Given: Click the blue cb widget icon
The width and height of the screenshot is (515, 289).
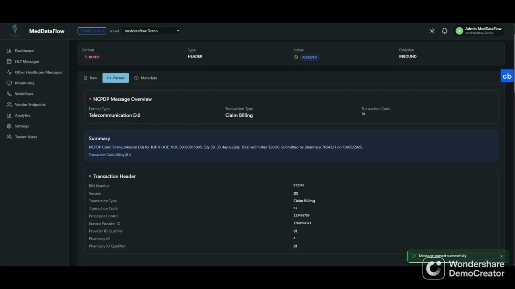Looking at the screenshot, I should (507, 76).
